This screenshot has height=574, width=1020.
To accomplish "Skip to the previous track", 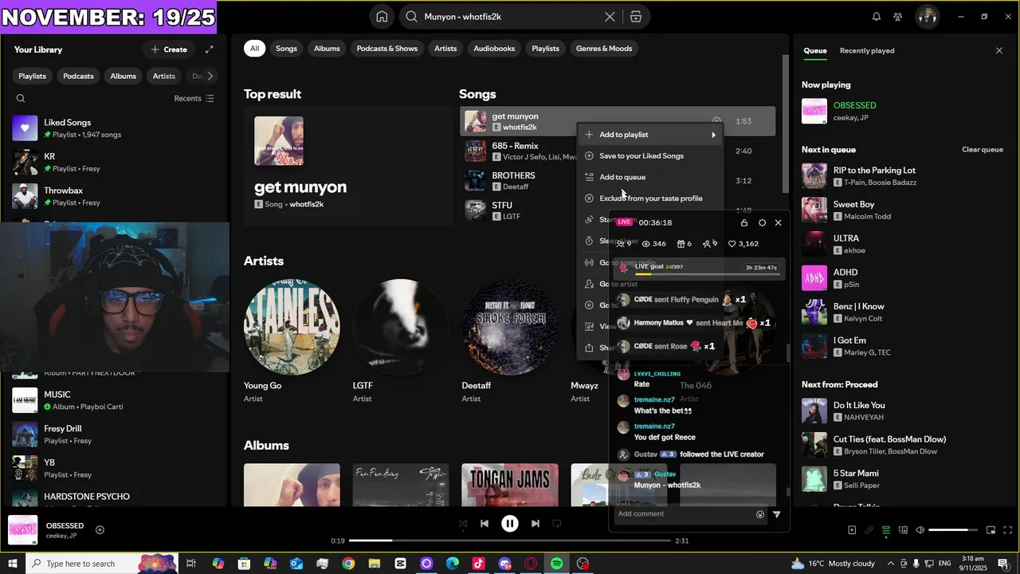I will pos(484,524).
